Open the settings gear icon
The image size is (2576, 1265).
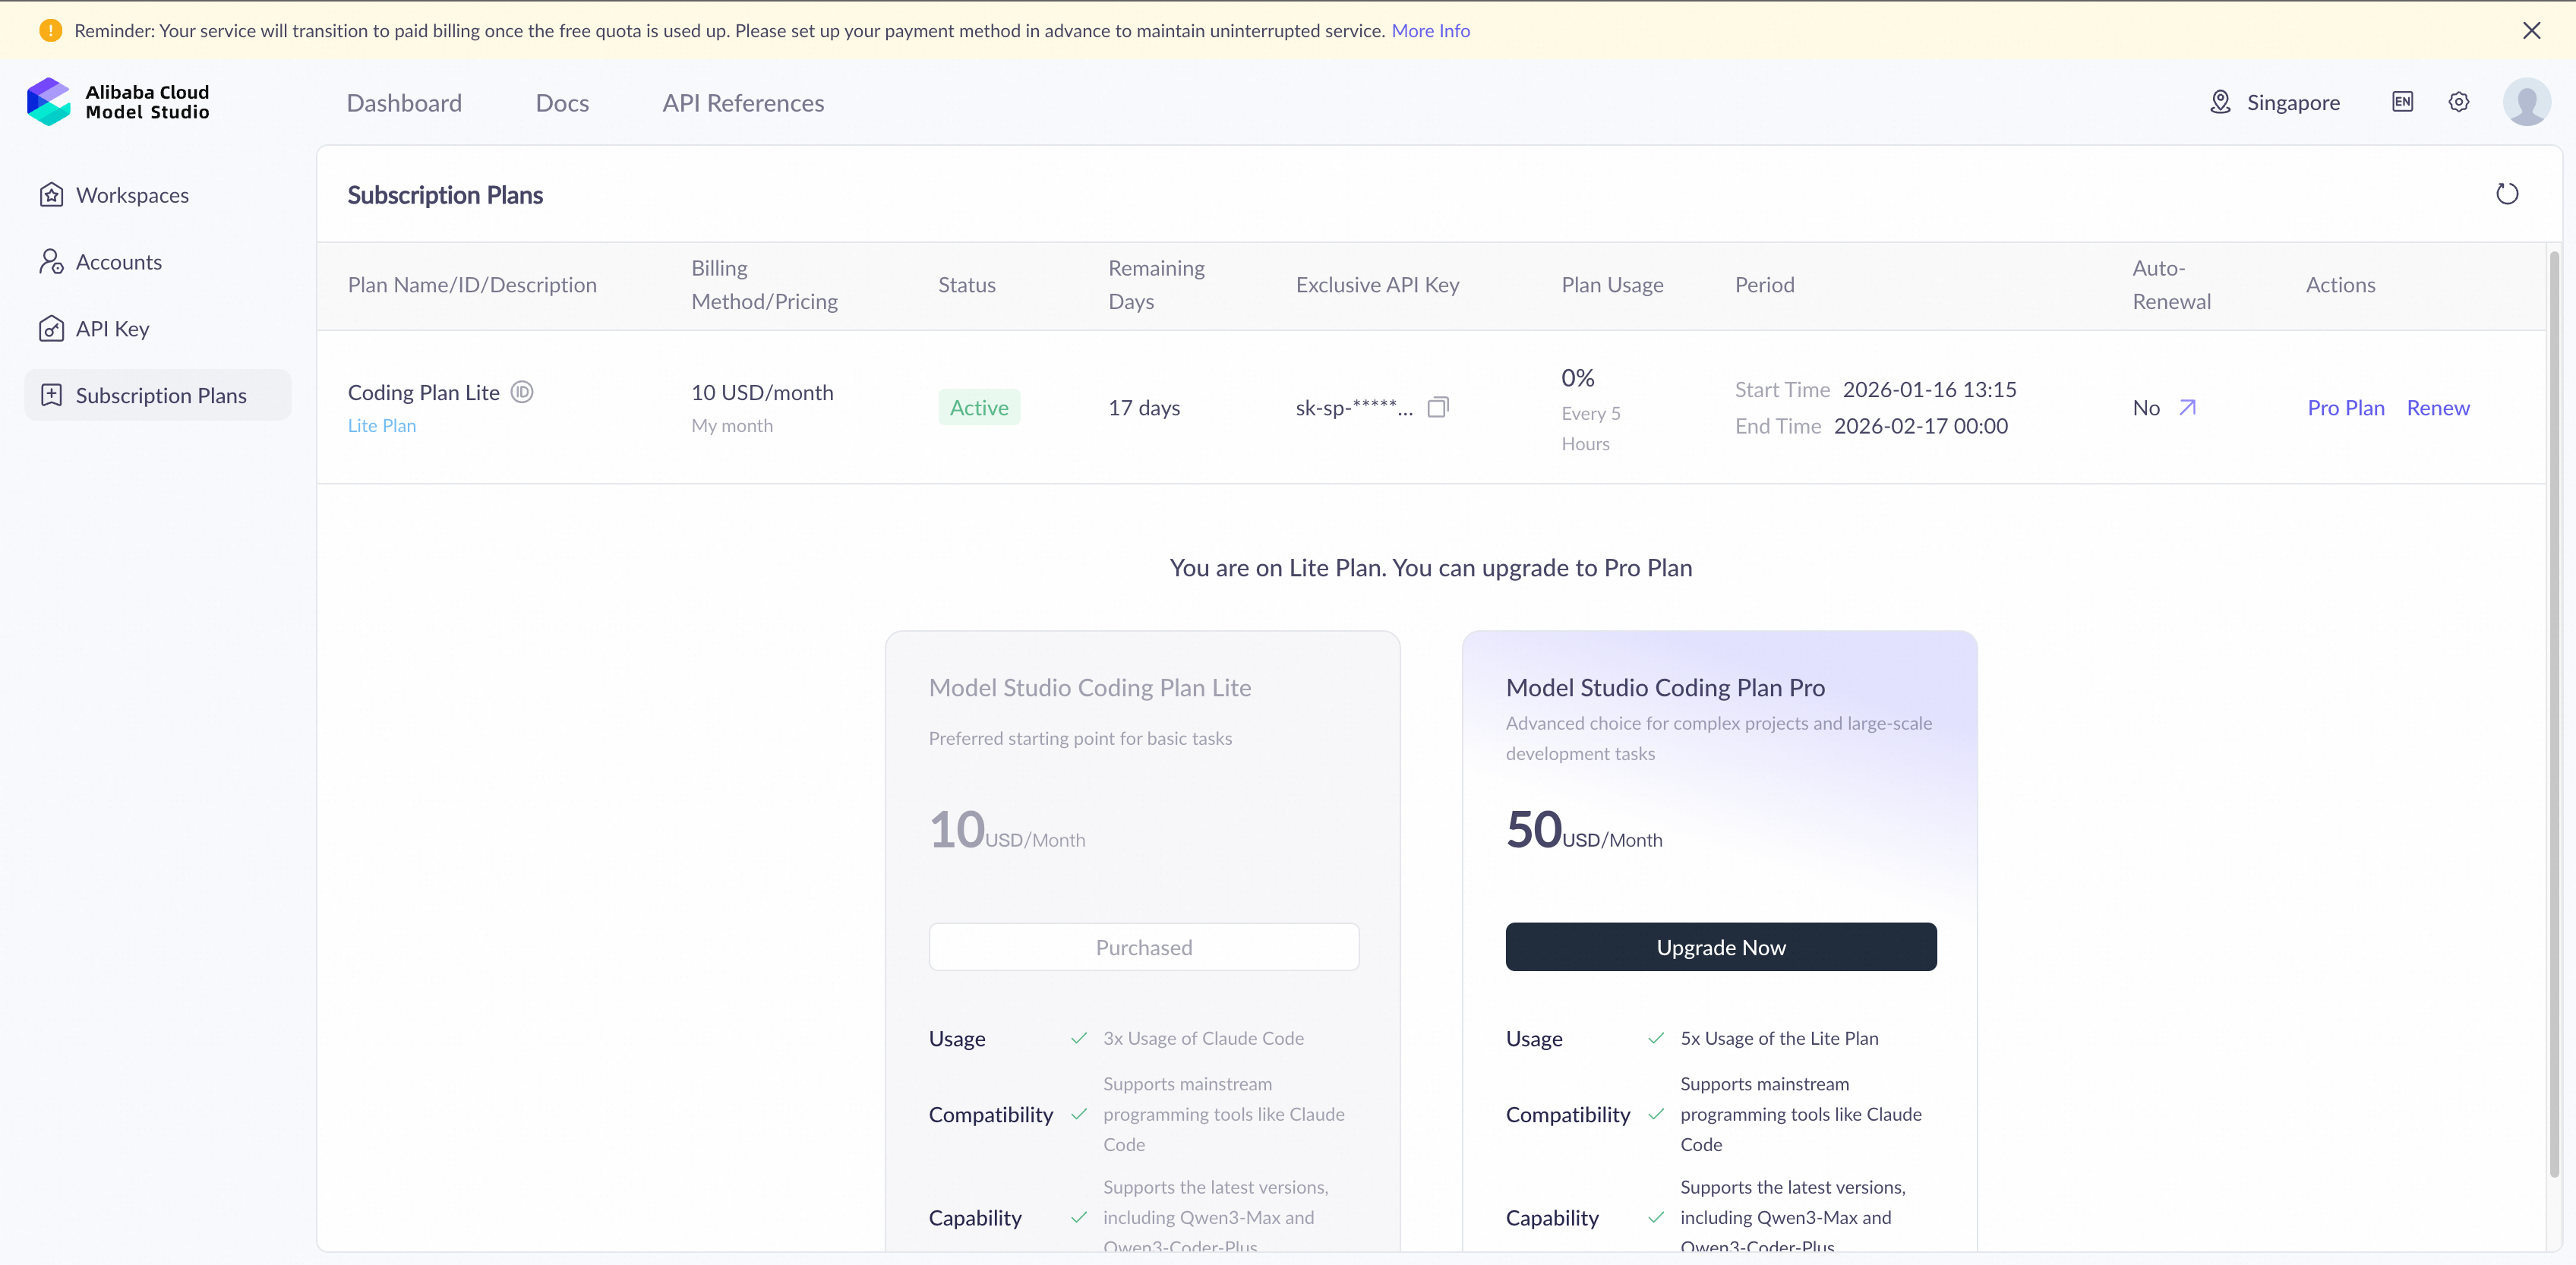tap(2459, 102)
